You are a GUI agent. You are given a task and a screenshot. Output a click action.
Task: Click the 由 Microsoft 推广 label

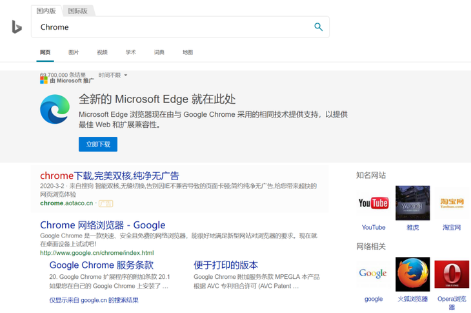pos(72,81)
